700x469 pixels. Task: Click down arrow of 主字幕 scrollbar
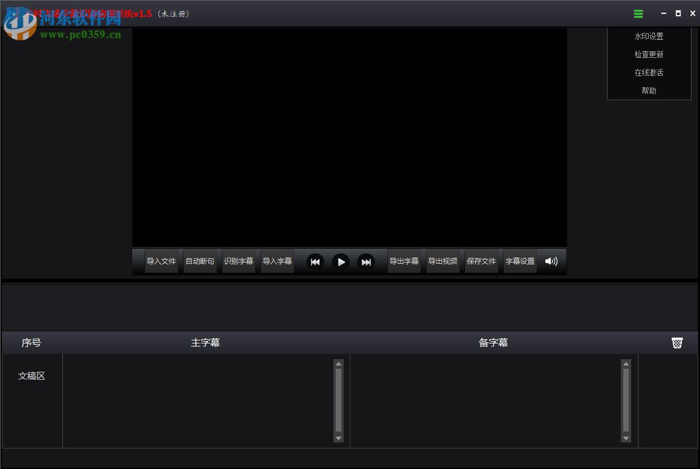pyautogui.click(x=338, y=438)
